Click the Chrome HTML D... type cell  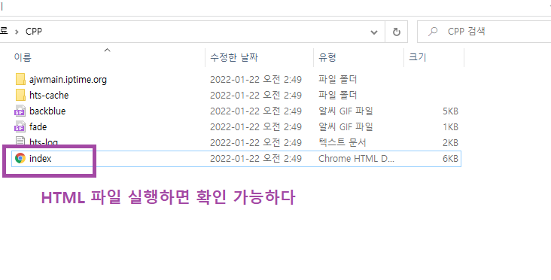tap(356, 159)
